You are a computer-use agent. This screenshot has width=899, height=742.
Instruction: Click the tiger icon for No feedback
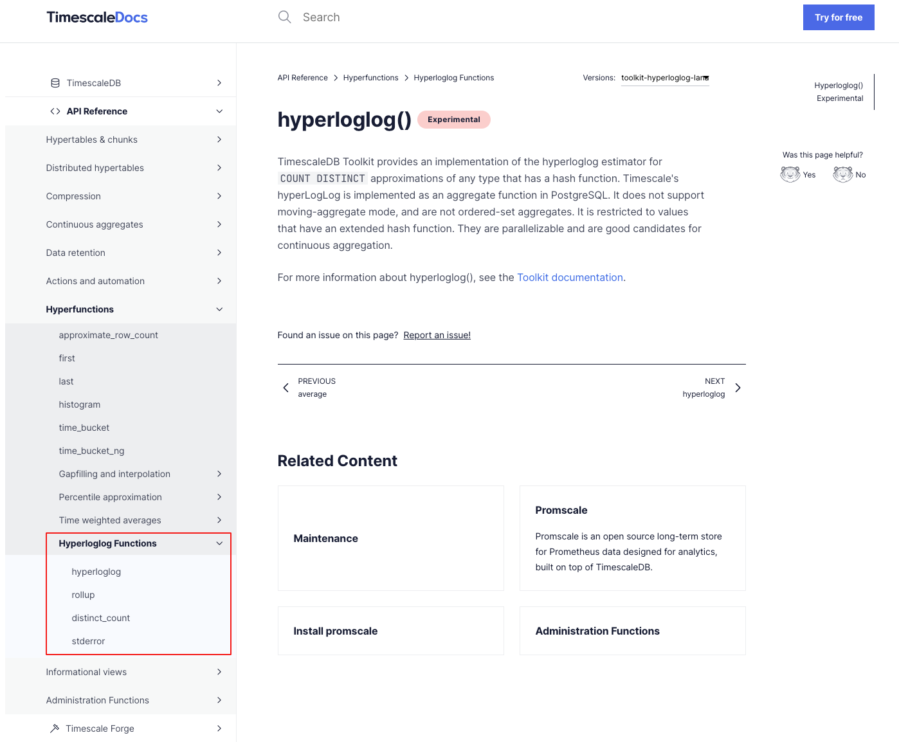click(842, 174)
